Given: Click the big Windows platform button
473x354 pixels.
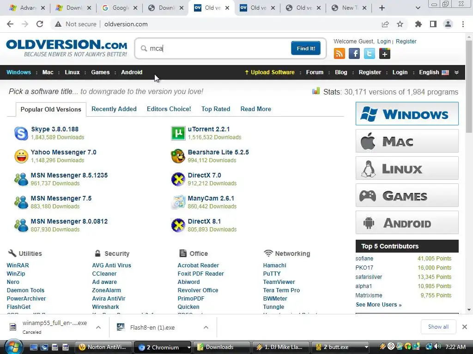Looking at the screenshot, I should click(x=407, y=114).
